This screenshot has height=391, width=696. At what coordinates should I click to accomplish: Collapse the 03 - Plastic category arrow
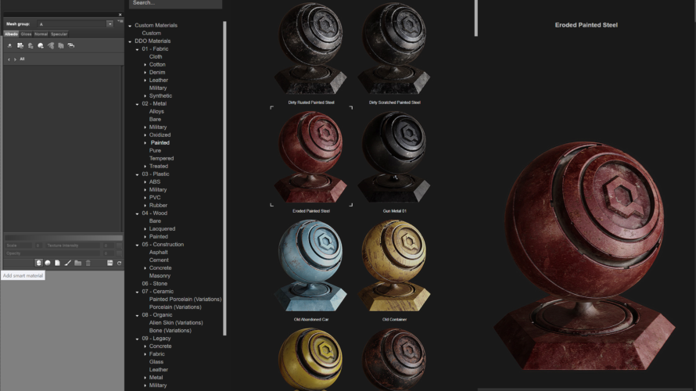[x=137, y=174]
